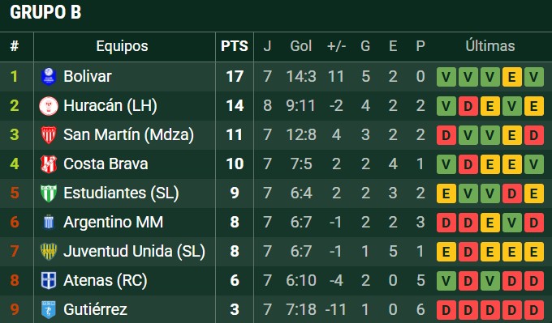
Task: Sort the table by PTS column
Action: [x=235, y=46]
